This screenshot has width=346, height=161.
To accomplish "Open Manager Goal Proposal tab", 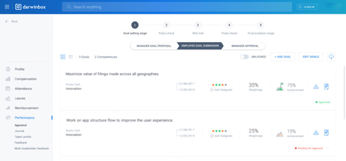I will [x=154, y=46].
